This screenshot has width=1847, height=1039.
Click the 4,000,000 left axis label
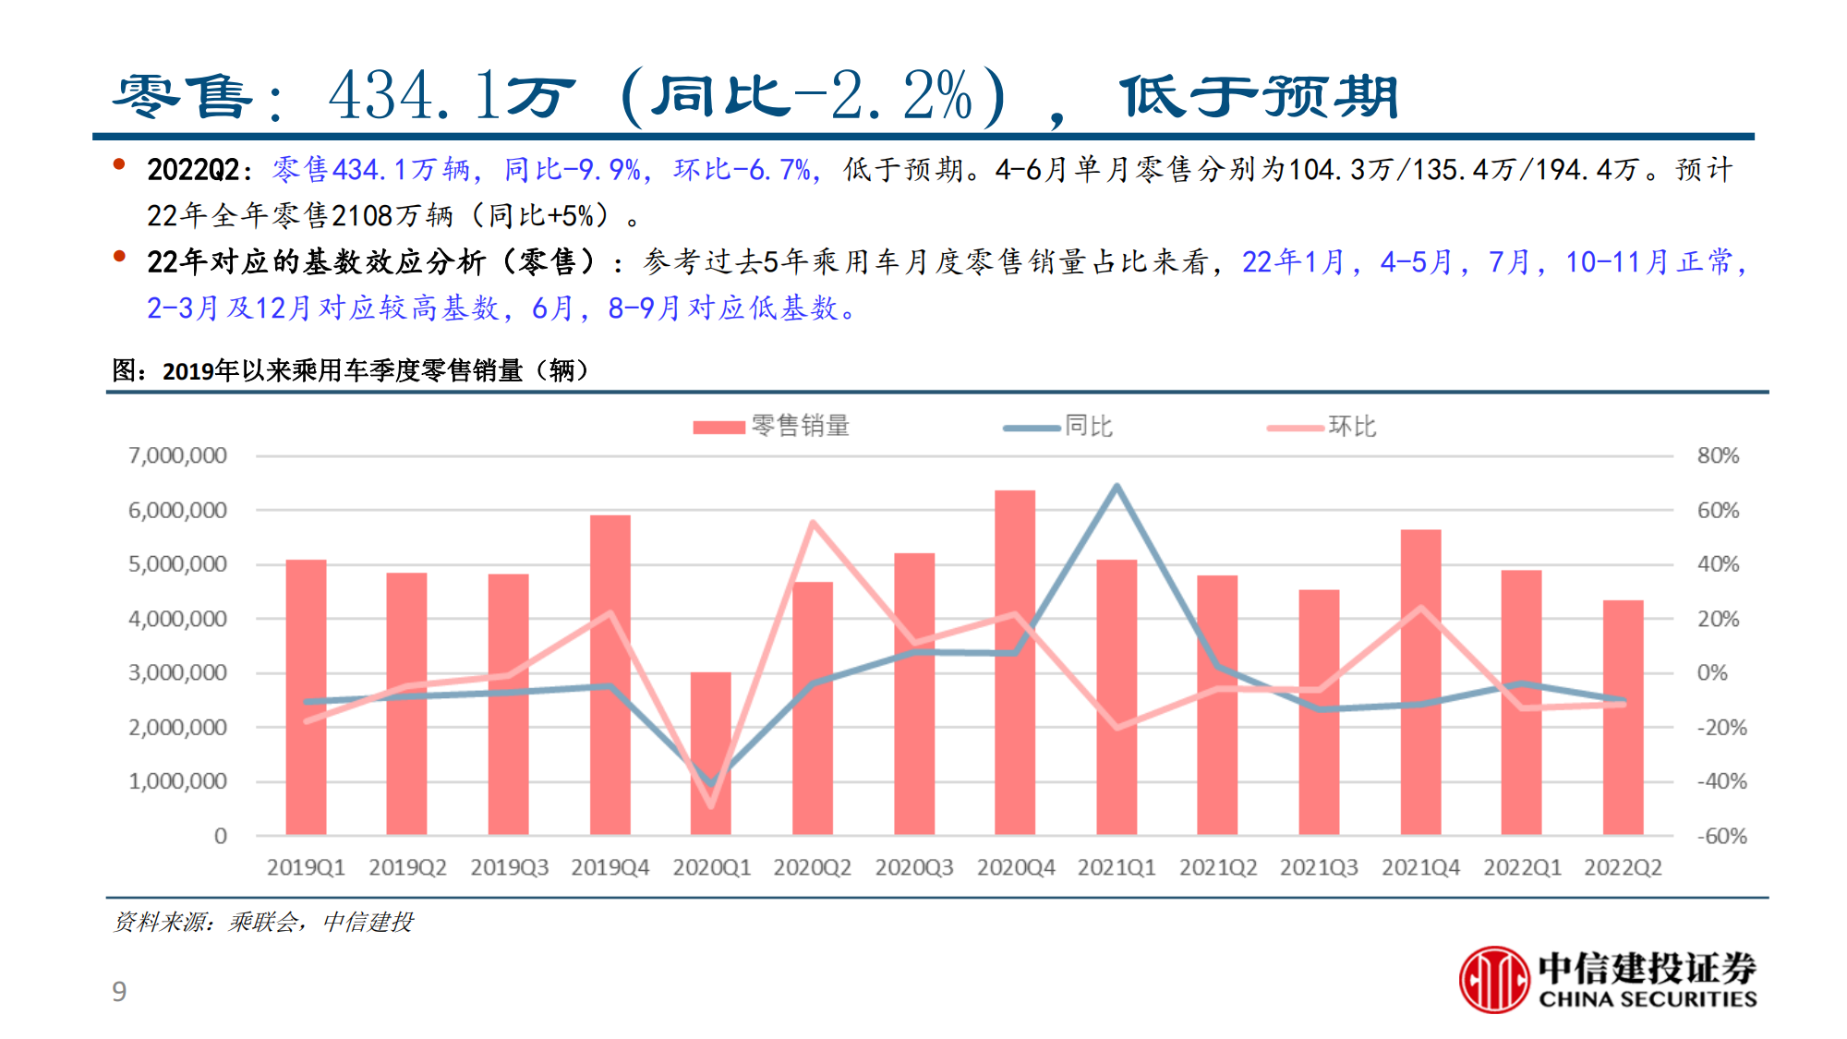[x=177, y=619]
